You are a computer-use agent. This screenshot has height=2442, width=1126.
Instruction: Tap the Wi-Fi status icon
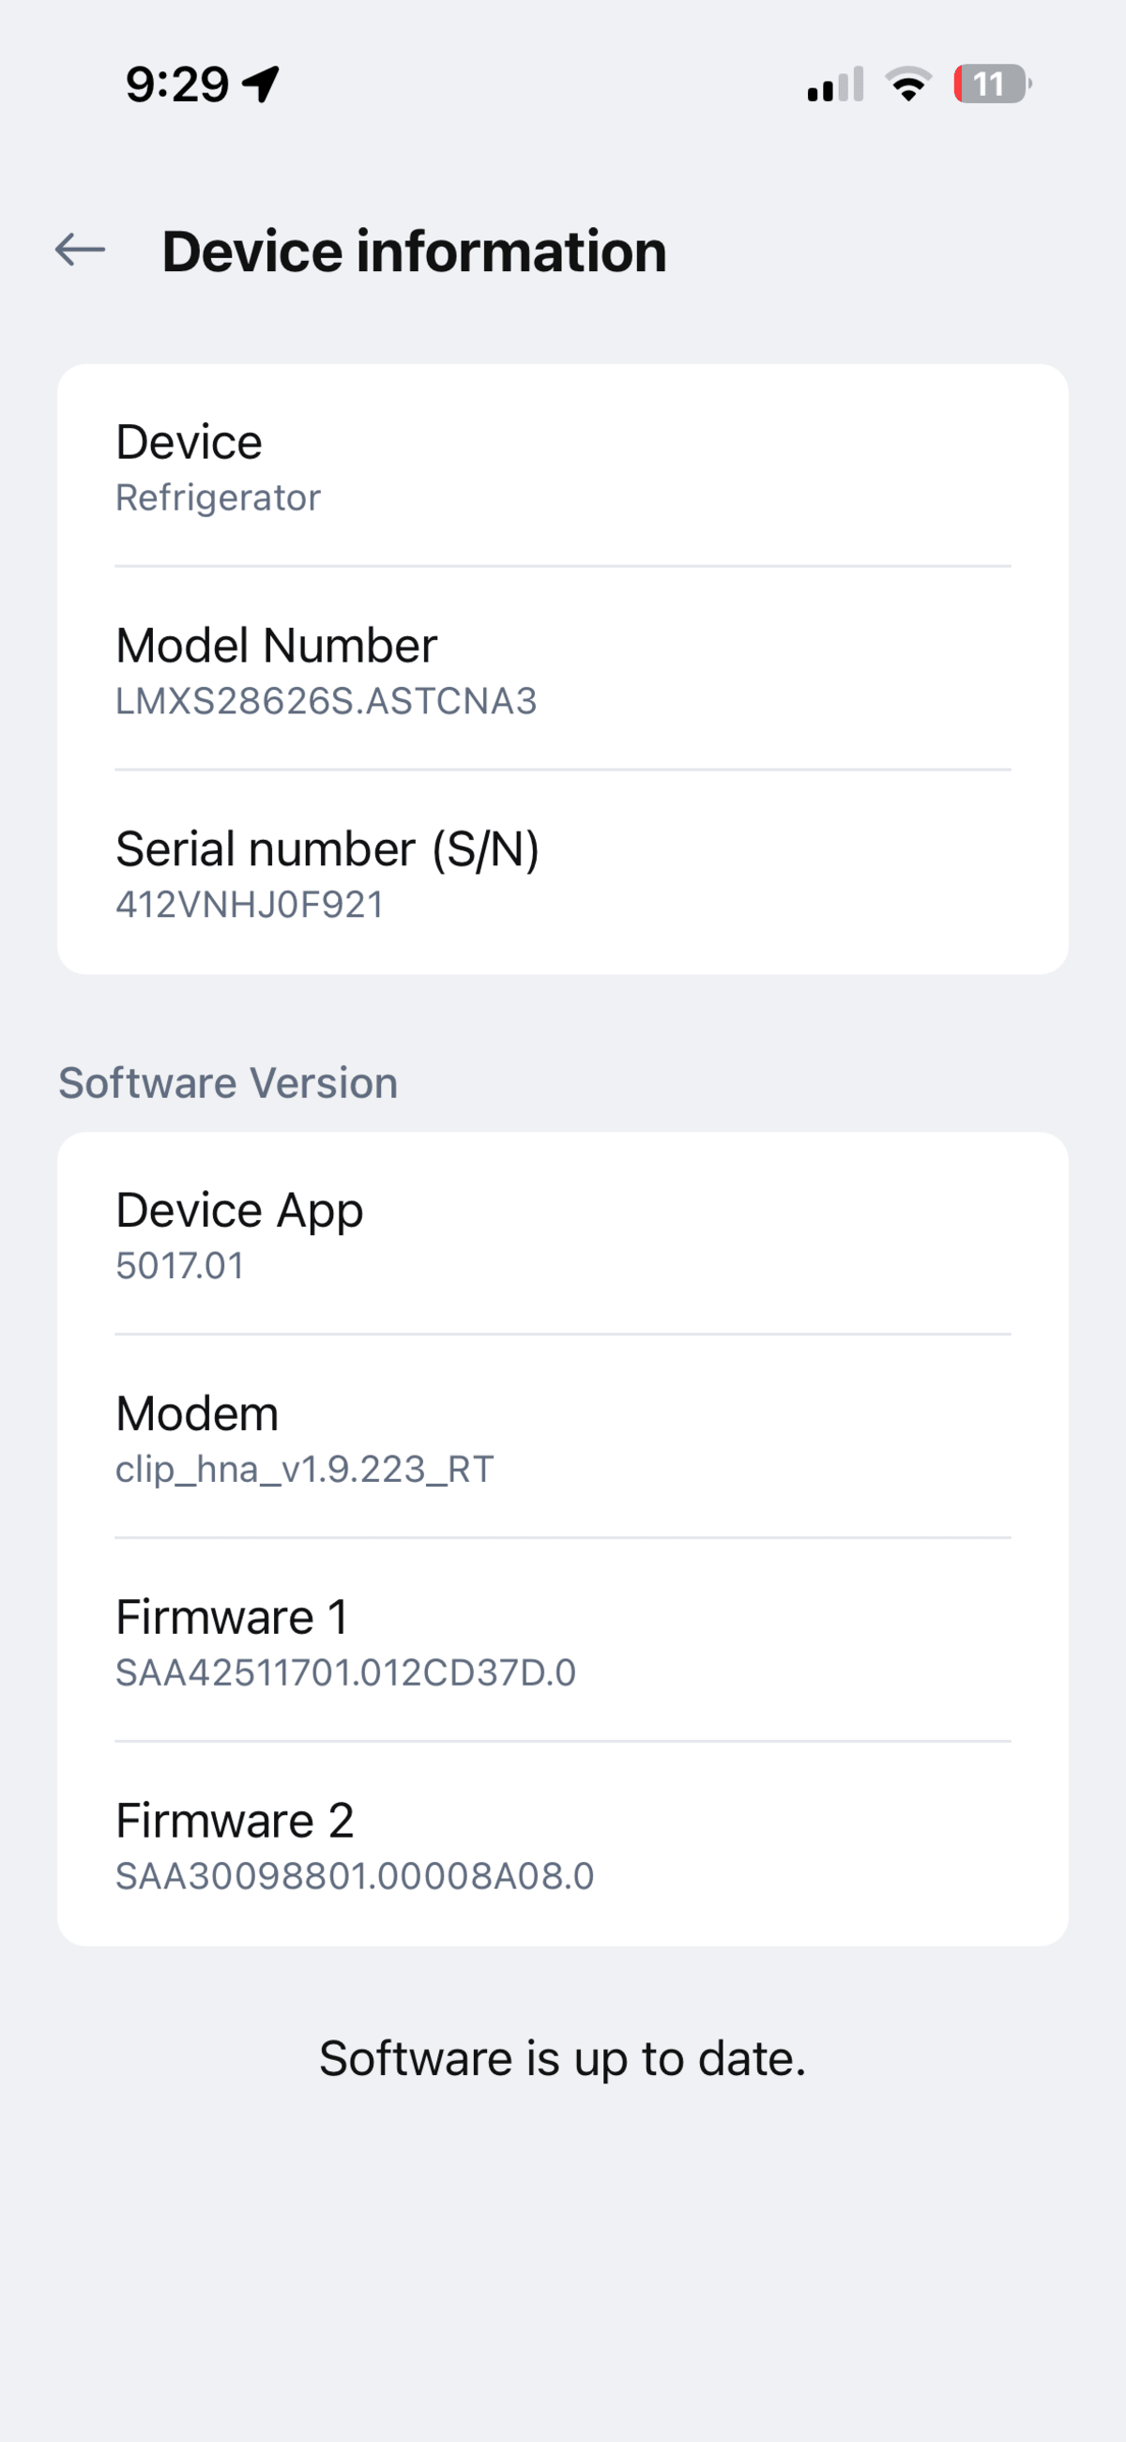(x=908, y=84)
